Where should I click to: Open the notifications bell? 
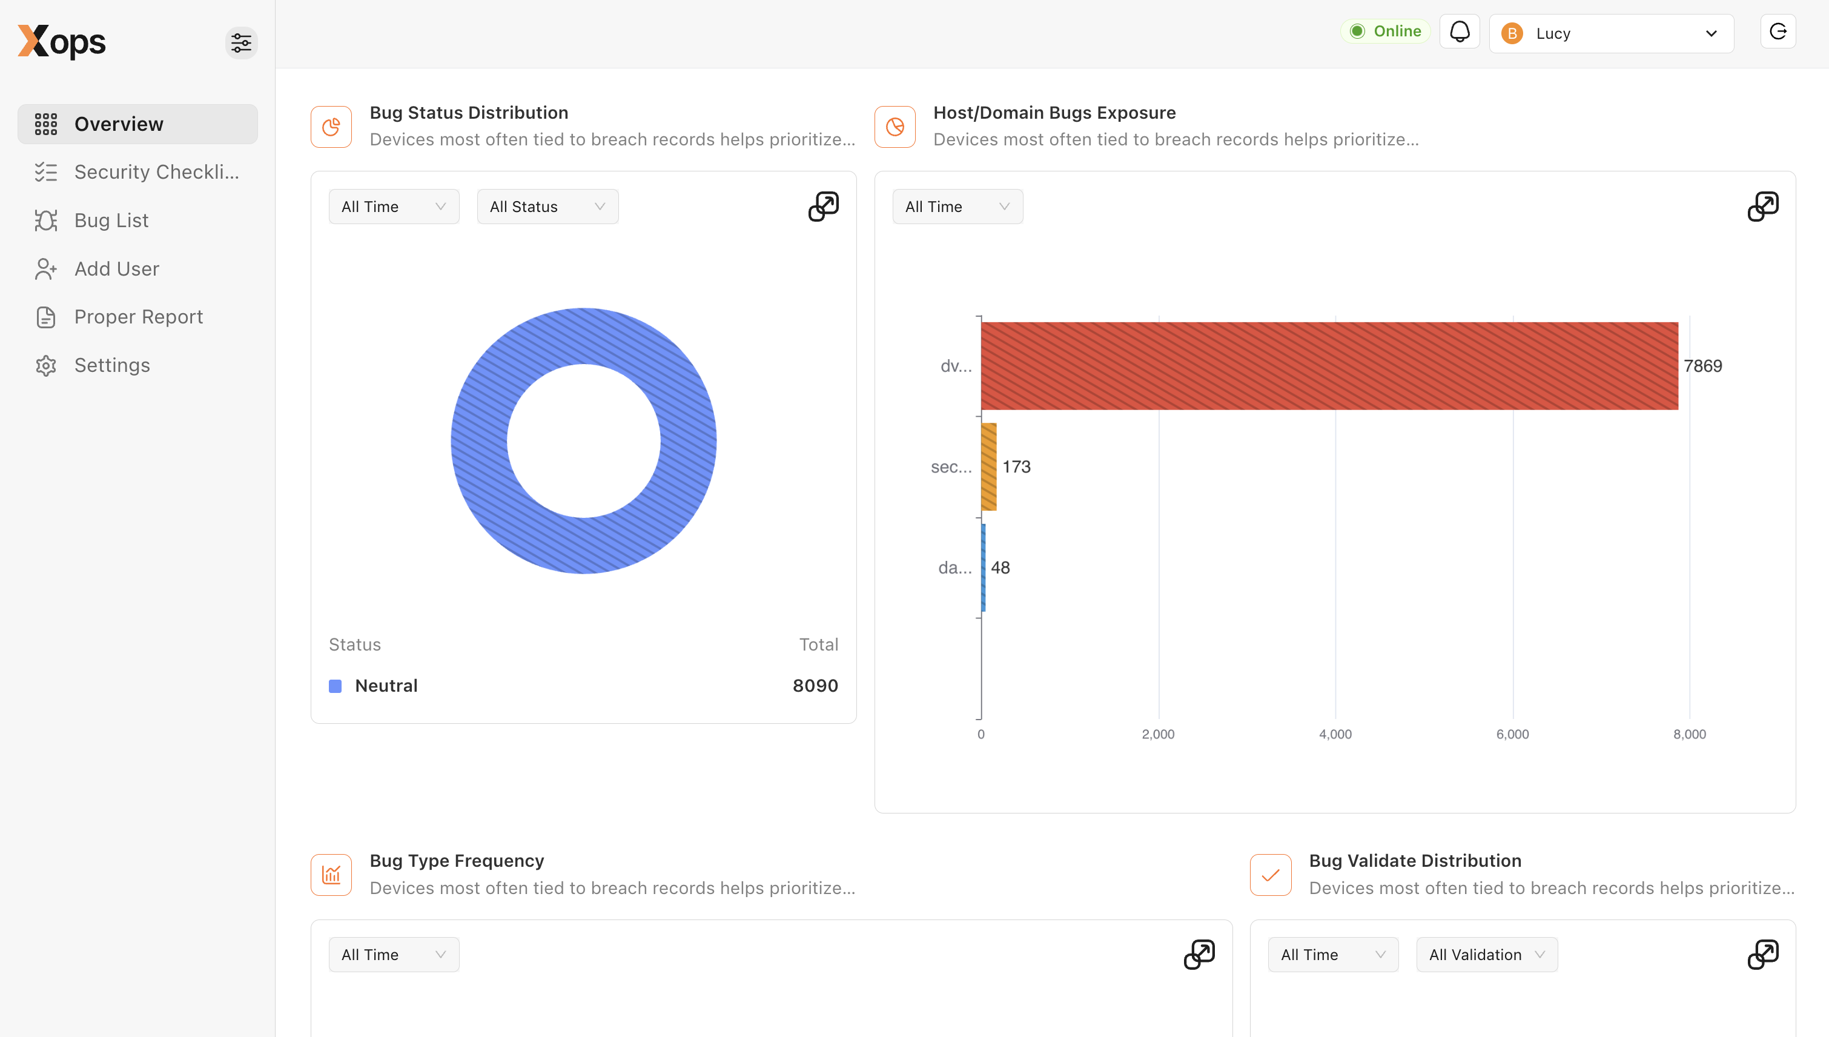tap(1459, 32)
